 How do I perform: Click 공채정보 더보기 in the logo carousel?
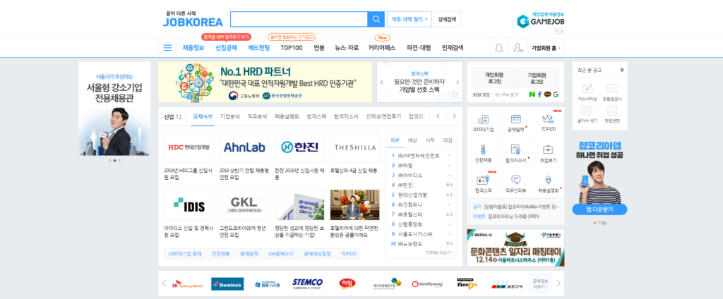point(539,283)
